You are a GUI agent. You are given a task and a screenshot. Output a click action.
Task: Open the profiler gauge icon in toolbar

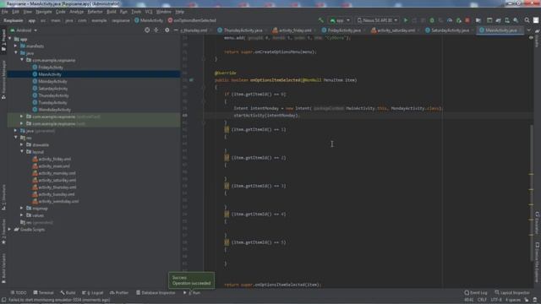pyautogui.click(x=450, y=20)
